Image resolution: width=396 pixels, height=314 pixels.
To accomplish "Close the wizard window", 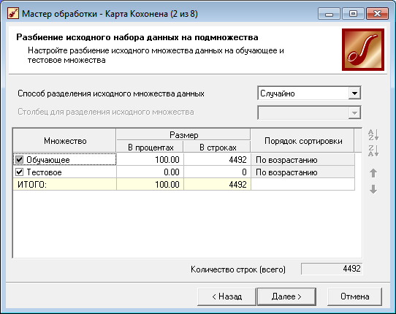I will click(377, 14).
